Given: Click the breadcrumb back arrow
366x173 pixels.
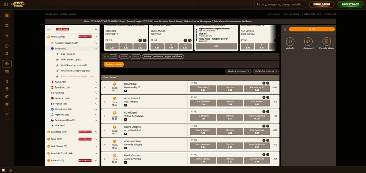Looking at the screenshot, I should pyautogui.click(x=105, y=56).
